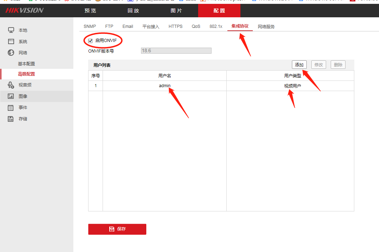Switch to the 预览 top tab
This screenshot has width=379, height=252.
(x=90, y=11)
